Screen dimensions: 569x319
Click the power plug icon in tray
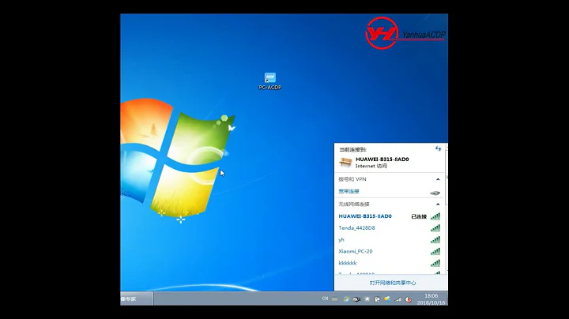(377, 299)
